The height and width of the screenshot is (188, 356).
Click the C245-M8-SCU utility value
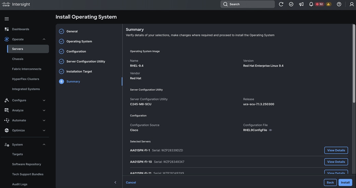(141, 104)
